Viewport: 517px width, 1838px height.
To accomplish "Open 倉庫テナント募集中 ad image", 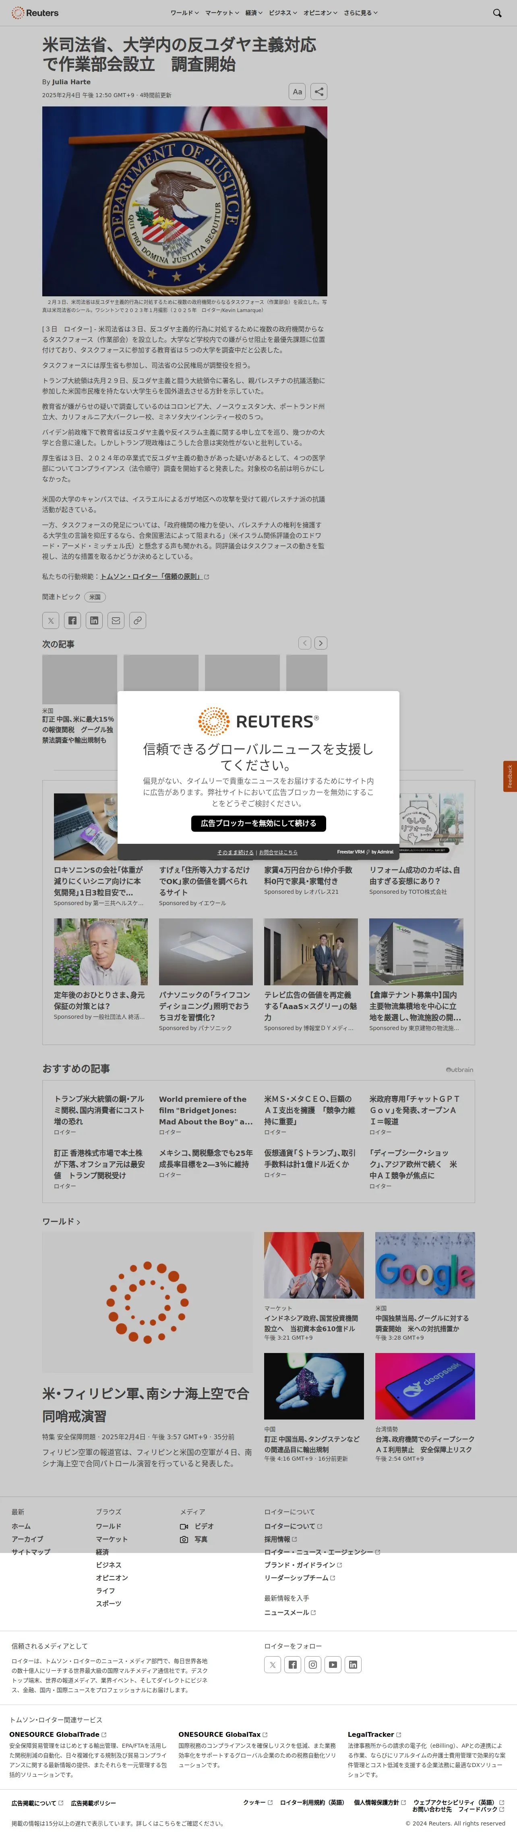I will [x=416, y=952].
